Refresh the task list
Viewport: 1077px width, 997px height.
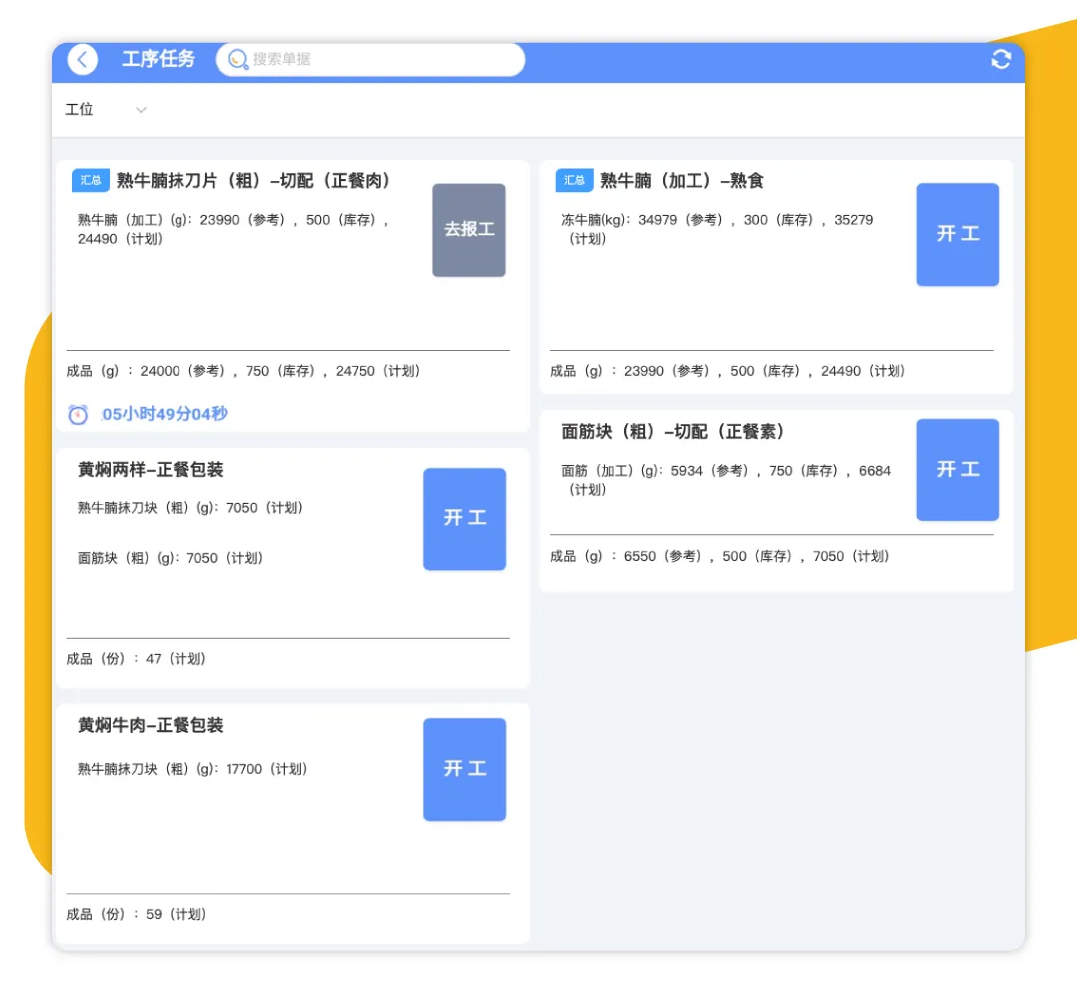click(x=1001, y=59)
